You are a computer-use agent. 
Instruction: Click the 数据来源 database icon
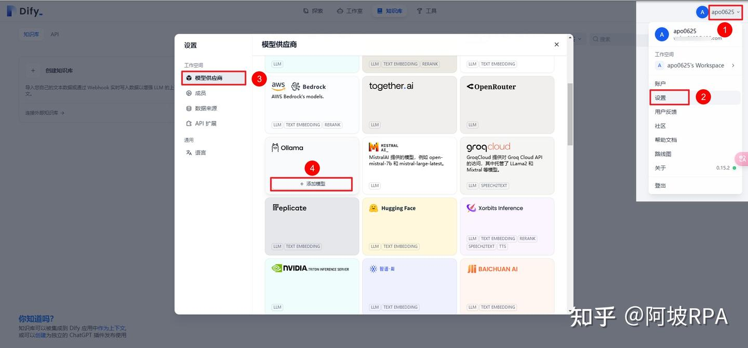point(189,108)
